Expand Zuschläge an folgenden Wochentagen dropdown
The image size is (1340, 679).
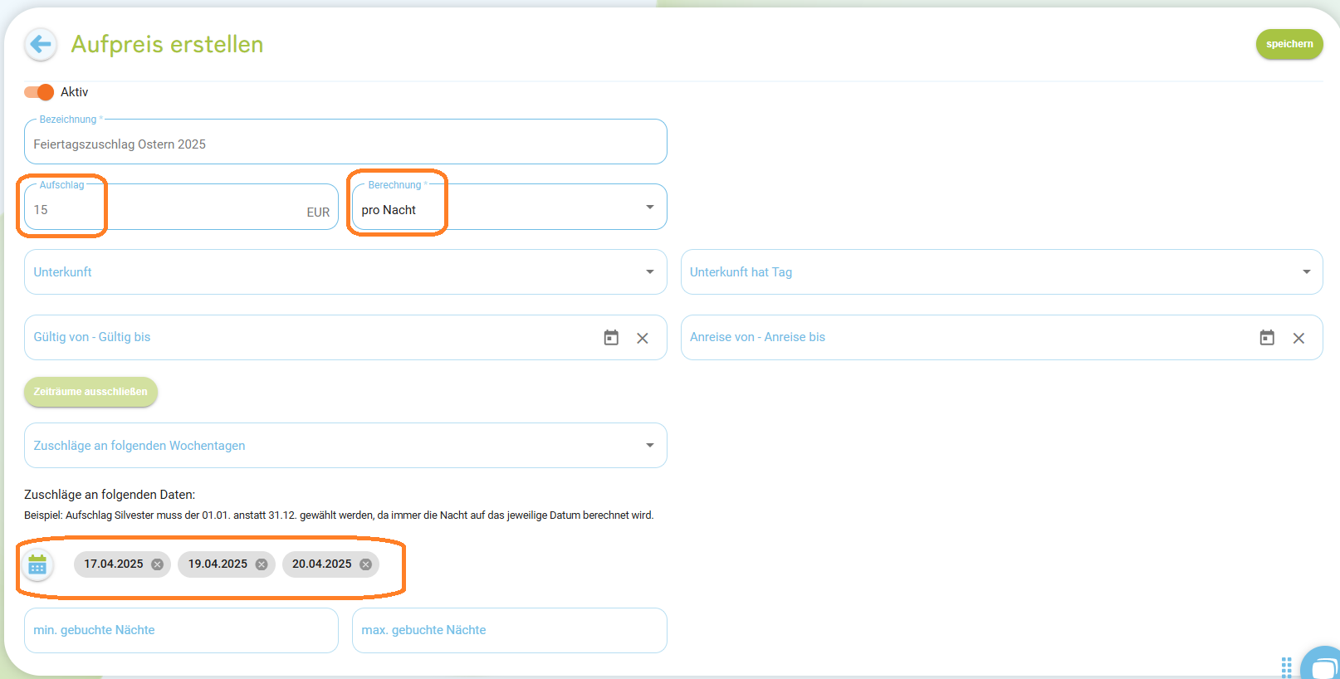click(345, 446)
